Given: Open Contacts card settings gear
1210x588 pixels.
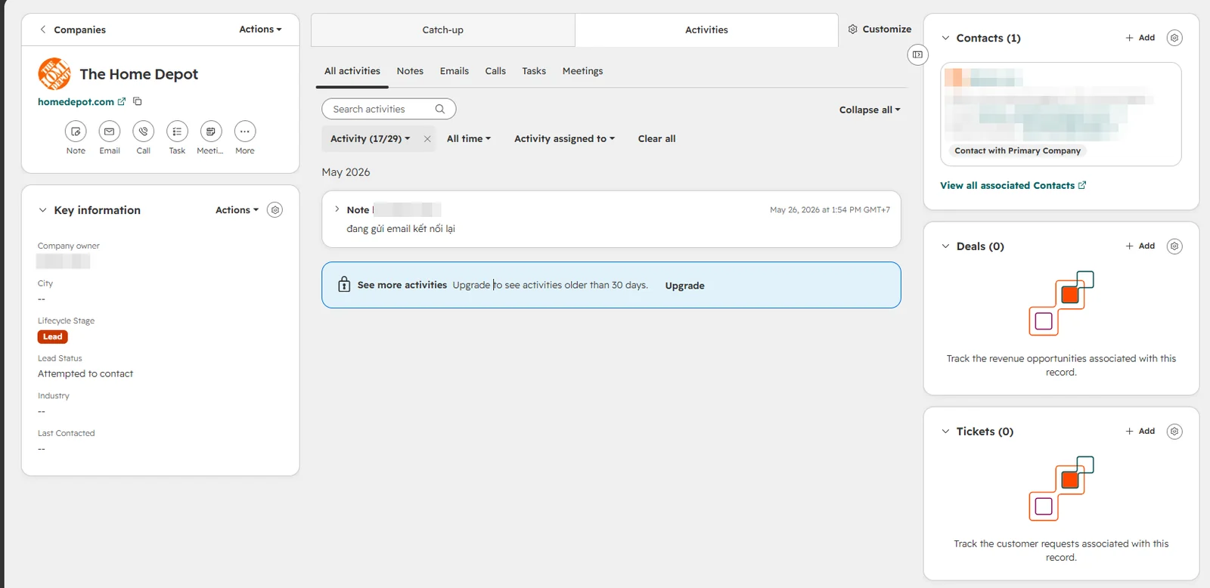Looking at the screenshot, I should [1174, 38].
